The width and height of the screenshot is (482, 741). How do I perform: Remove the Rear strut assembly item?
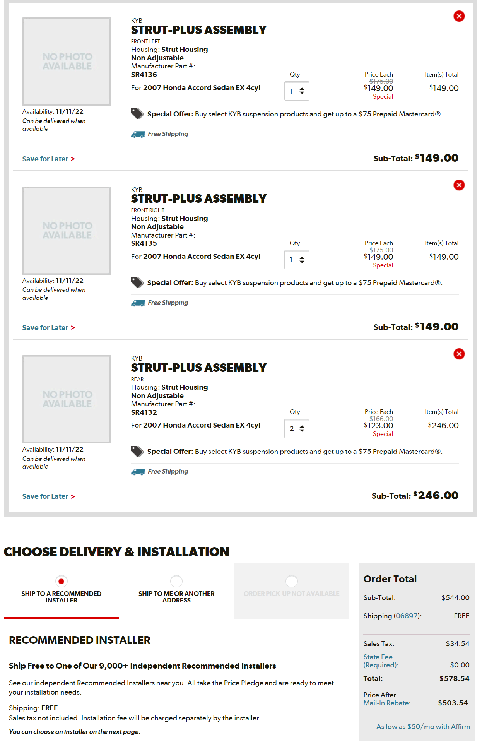pyautogui.click(x=459, y=354)
